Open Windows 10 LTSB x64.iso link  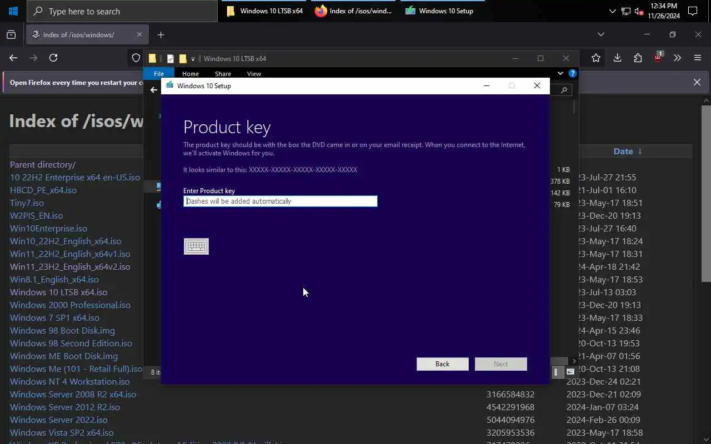coord(59,292)
